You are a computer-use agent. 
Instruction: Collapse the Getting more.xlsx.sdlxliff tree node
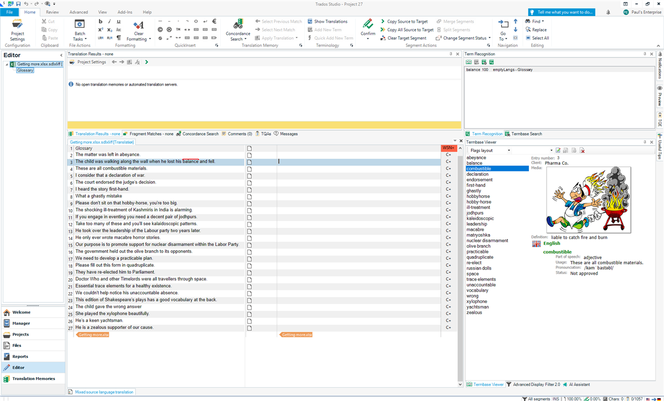tap(7, 64)
